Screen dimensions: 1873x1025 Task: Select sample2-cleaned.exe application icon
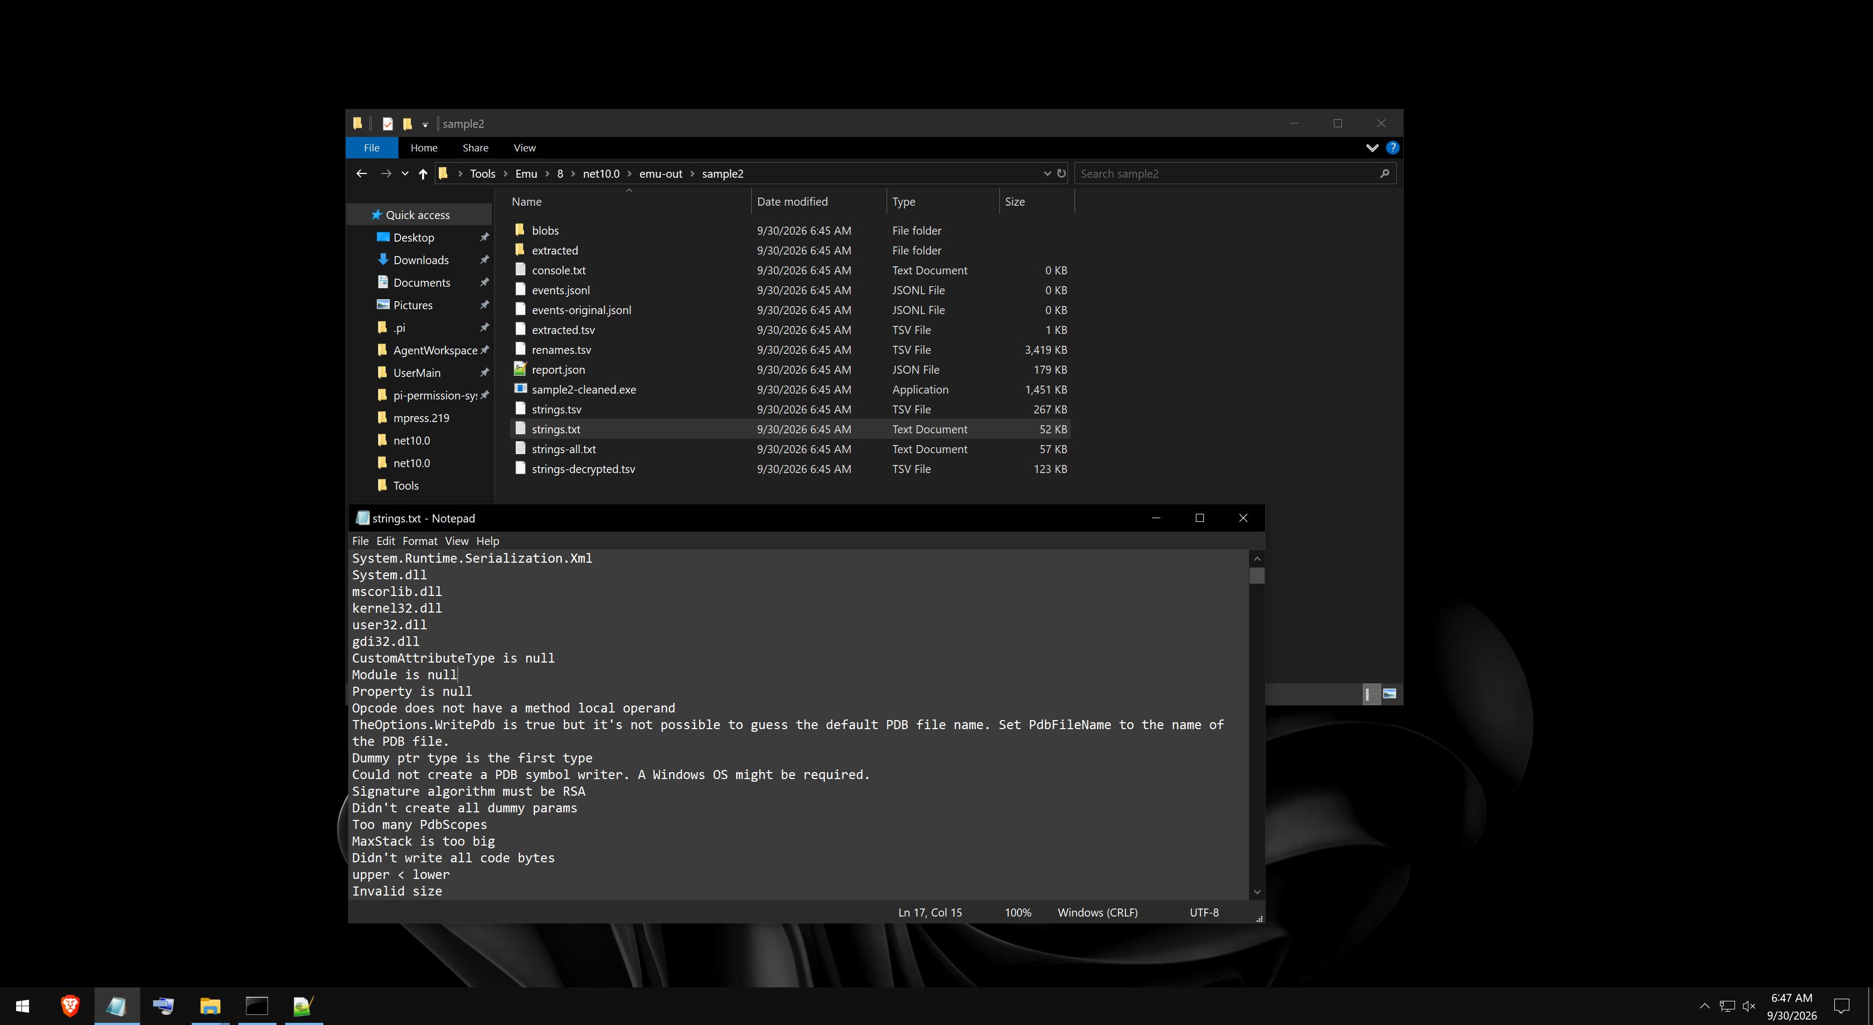click(520, 389)
